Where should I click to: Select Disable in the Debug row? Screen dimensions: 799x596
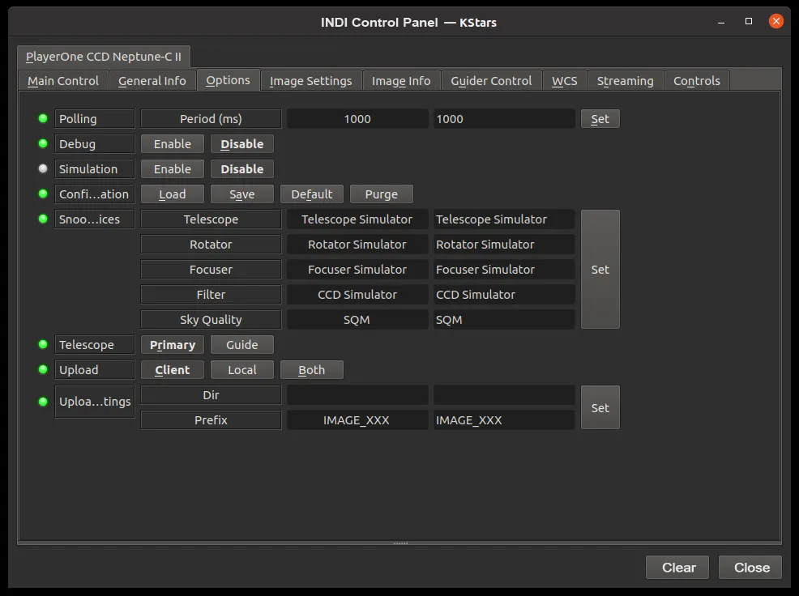pyautogui.click(x=242, y=143)
